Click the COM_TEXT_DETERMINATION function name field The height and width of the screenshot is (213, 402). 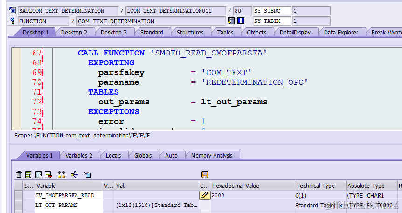click(151, 21)
